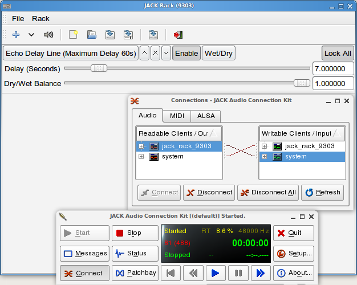Move the Echo Delay plugin up
This screenshot has width=357, height=285.
[x=144, y=53]
